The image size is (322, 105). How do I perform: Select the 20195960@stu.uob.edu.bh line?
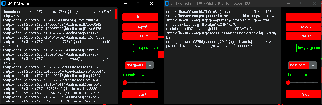[54, 72]
